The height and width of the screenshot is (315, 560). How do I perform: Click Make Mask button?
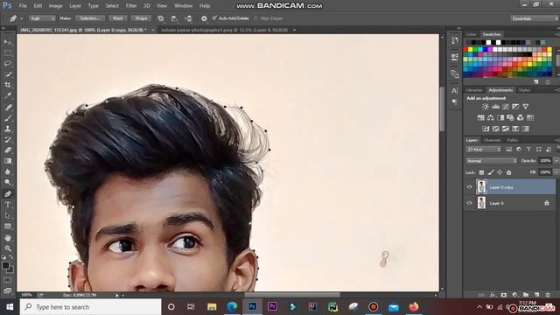tap(117, 18)
